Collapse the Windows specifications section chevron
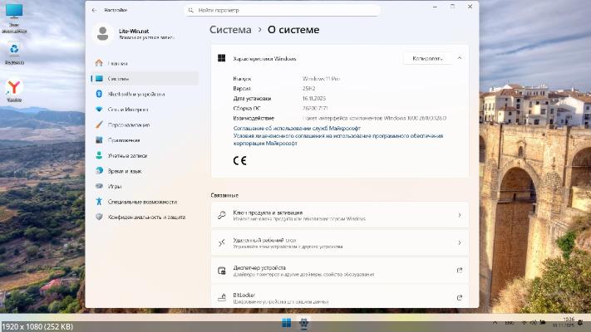 pyautogui.click(x=460, y=58)
